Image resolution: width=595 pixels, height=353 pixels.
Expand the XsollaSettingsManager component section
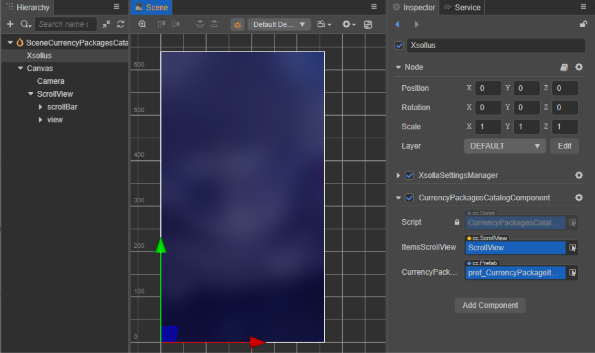tap(398, 176)
